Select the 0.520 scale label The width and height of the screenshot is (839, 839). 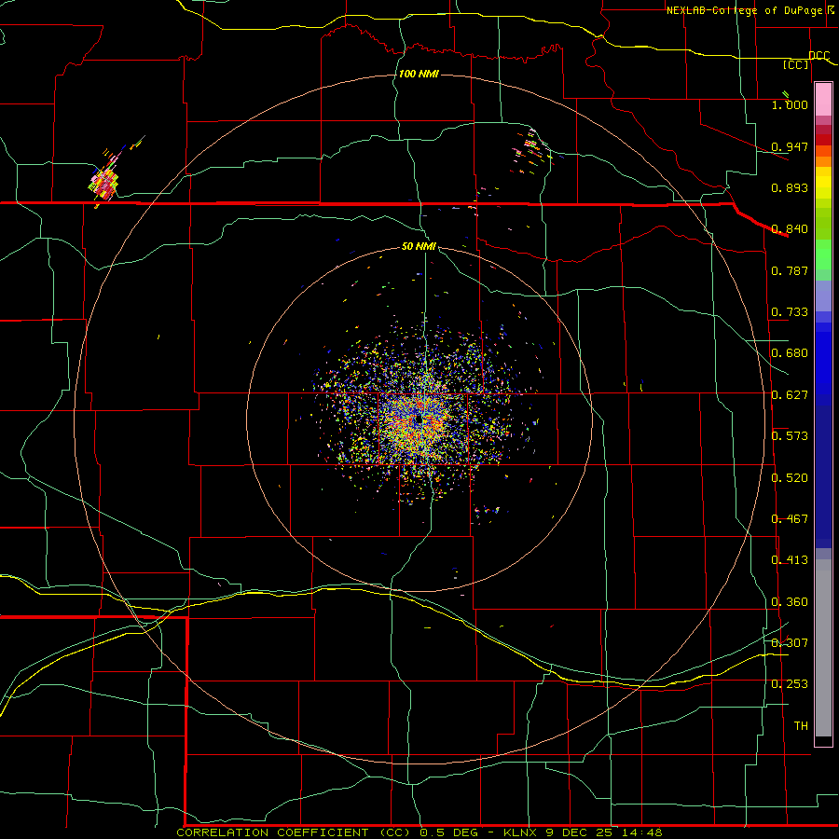tap(790, 478)
